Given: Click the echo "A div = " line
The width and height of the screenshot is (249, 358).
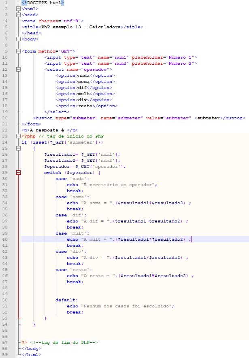Looking at the screenshot, I should [128, 258].
